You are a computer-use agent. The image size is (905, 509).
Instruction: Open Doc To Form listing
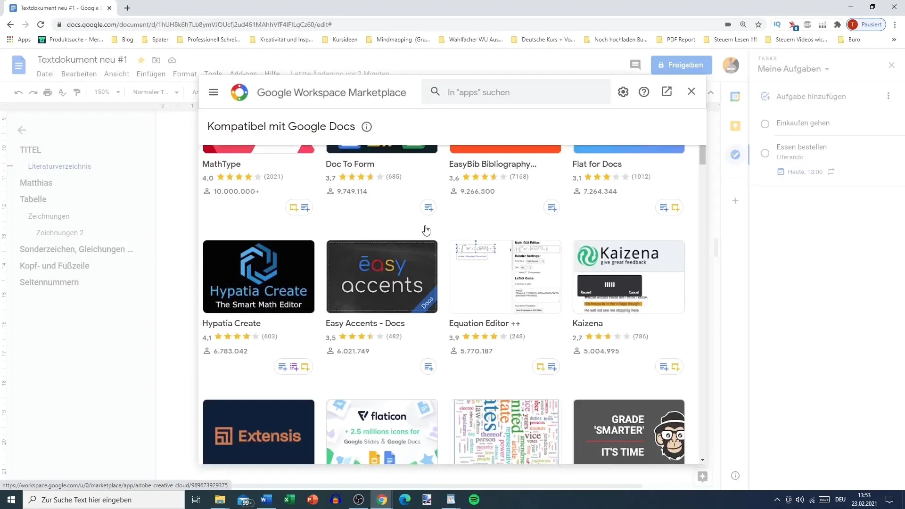click(x=350, y=164)
